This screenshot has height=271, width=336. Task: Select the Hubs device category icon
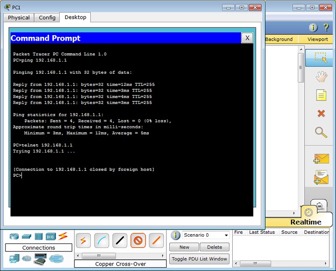pos(39,237)
